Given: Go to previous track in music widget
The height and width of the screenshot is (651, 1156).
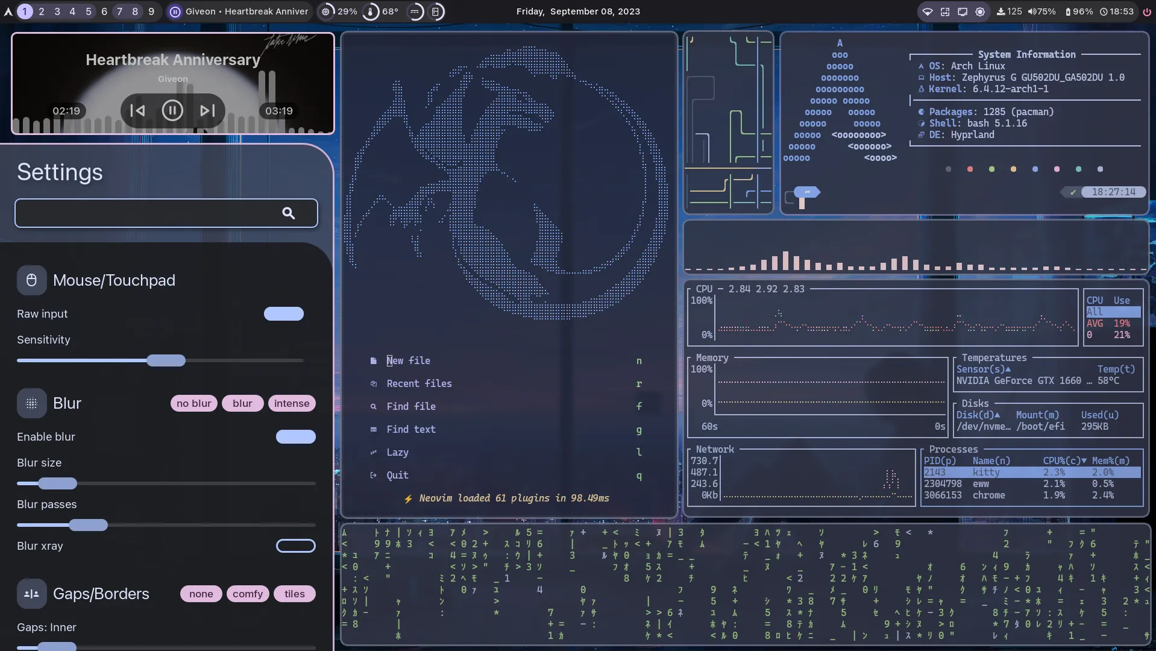Looking at the screenshot, I should 137,111.
